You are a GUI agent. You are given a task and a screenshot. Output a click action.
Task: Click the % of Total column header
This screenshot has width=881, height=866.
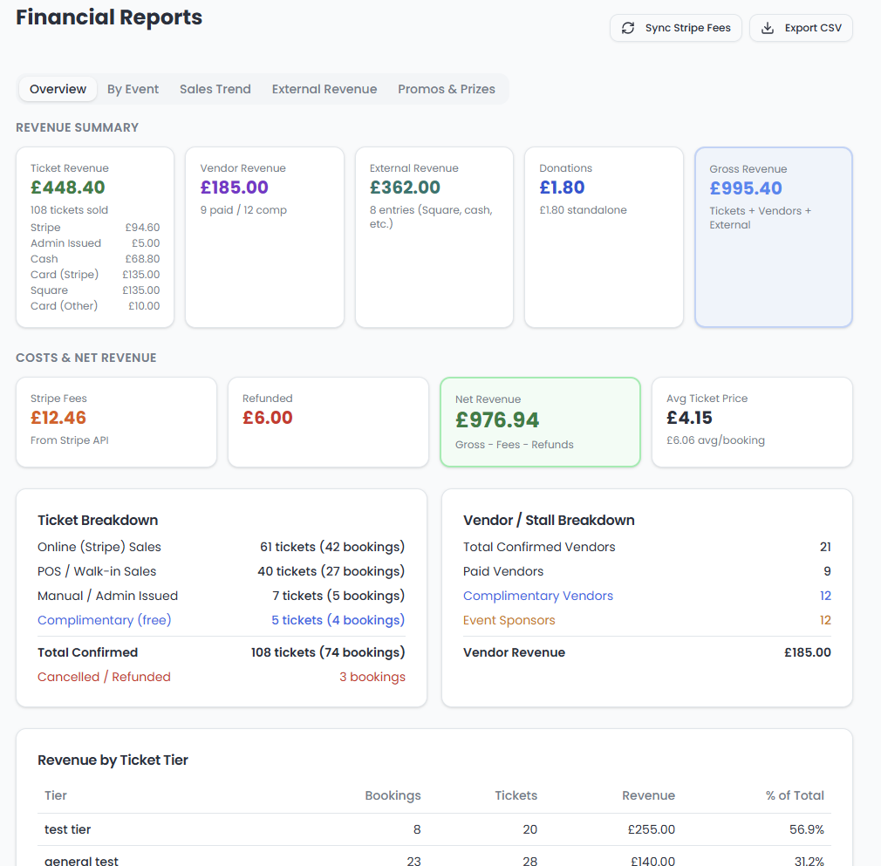795,796
